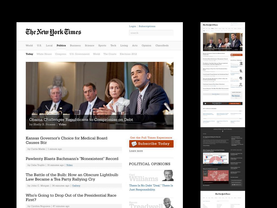The image size is (277, 208).
Task: Switch to the White House sub-tab
Action: pyautogui.click(x=44, y=54)
